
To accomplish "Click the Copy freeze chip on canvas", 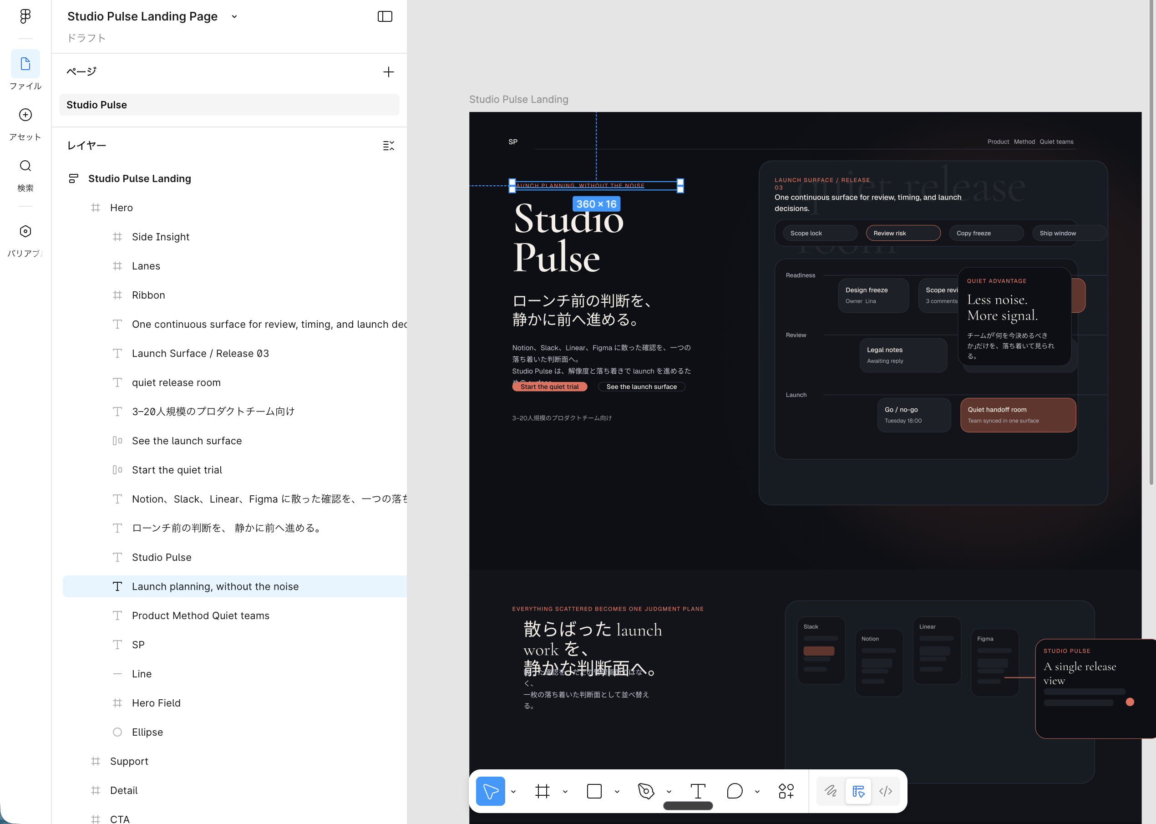I will tap(987, 233).
